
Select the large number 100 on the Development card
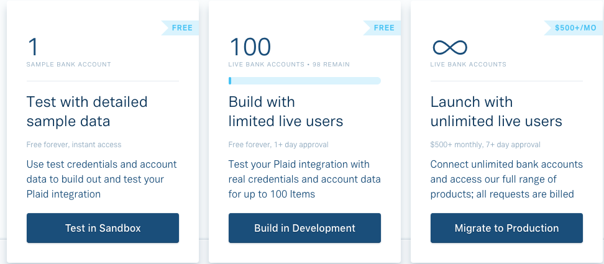point(250,47)
